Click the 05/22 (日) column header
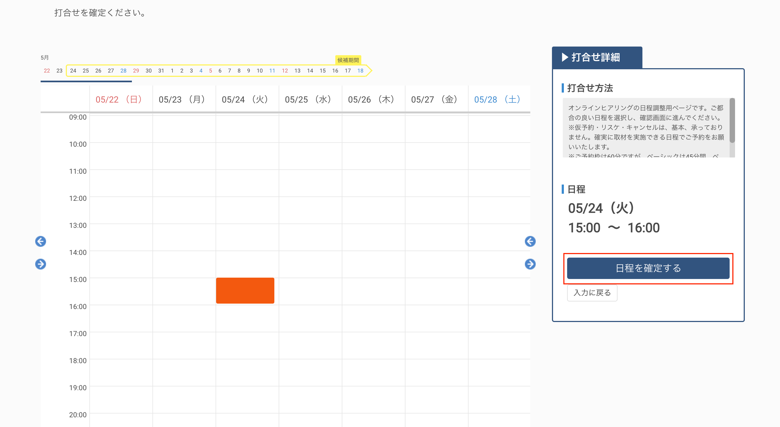 (x=119, y=100)
